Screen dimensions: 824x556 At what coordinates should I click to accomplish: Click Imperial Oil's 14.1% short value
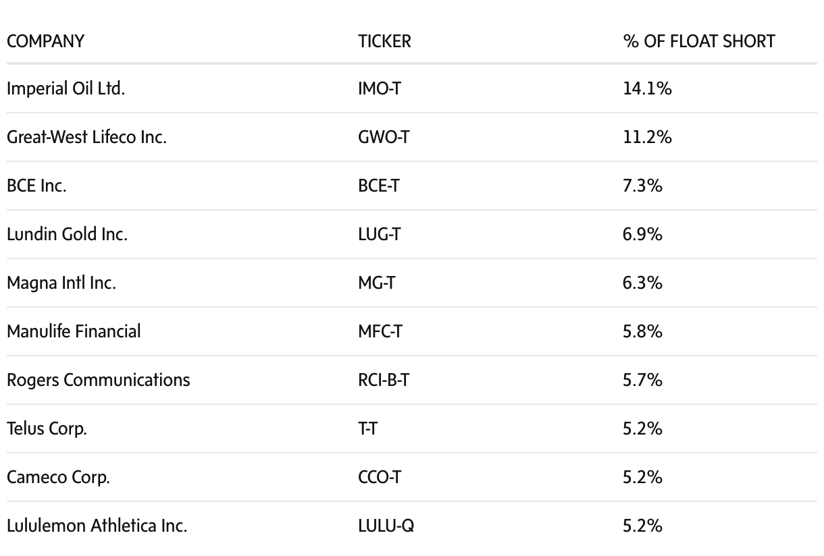point(647,88)
